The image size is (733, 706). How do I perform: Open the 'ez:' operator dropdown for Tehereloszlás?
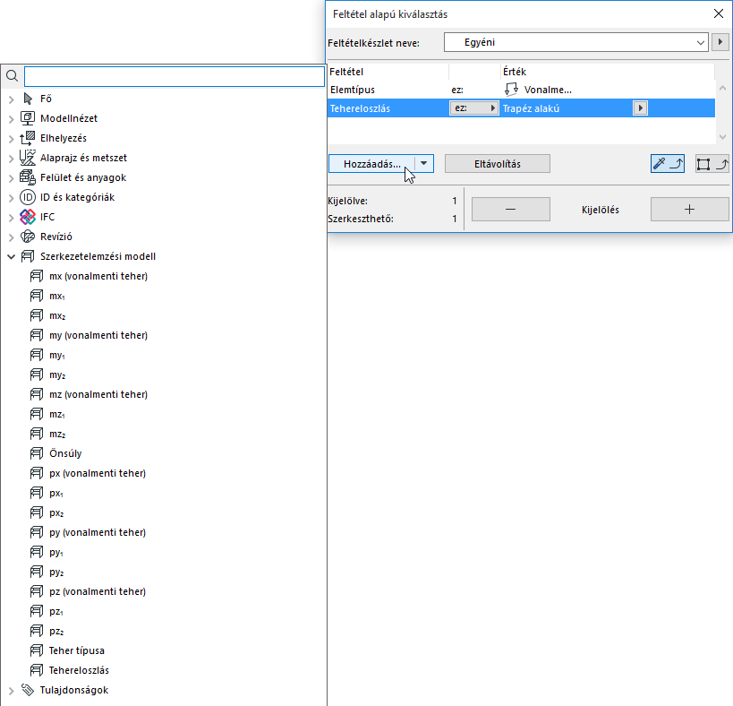(x=474, y=108)
